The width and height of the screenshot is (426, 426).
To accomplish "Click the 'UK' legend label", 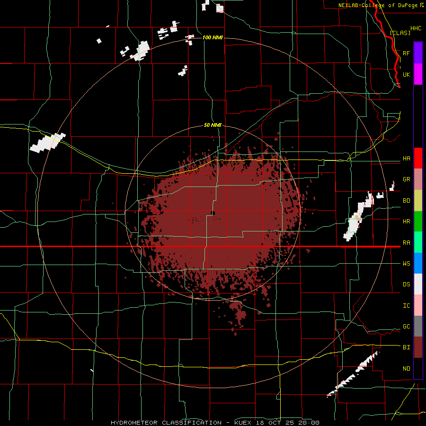I will [407, 74].
